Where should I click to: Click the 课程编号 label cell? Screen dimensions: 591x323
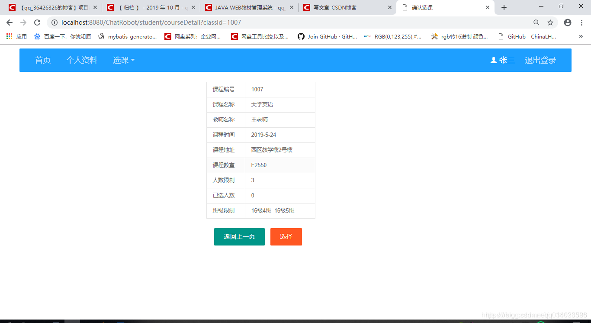[x=226, y=90]
